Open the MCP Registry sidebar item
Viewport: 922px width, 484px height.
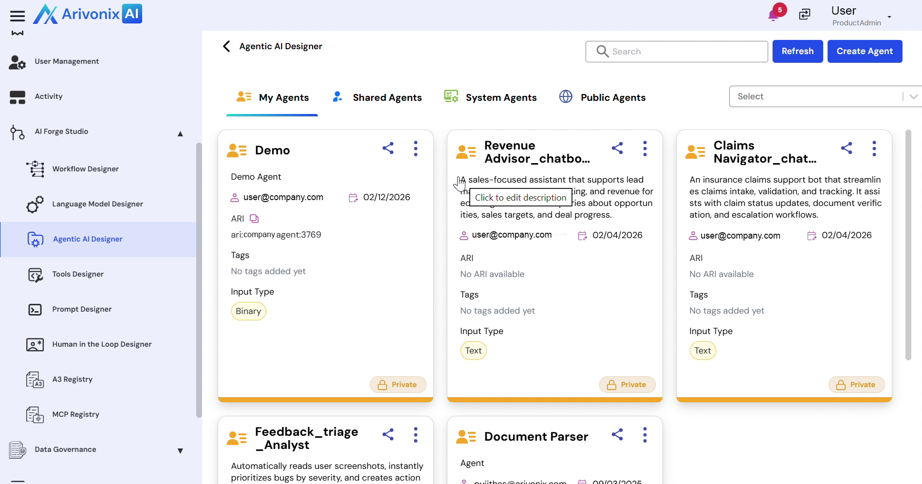(x=75, y=414)
